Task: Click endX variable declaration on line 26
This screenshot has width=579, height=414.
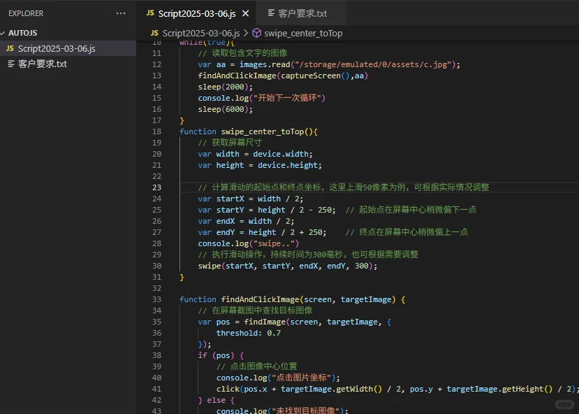Action: [246, 221]
